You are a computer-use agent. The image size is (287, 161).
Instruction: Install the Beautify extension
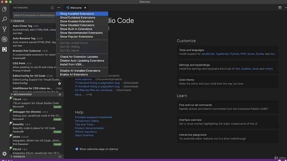click(x=57, y=132)
